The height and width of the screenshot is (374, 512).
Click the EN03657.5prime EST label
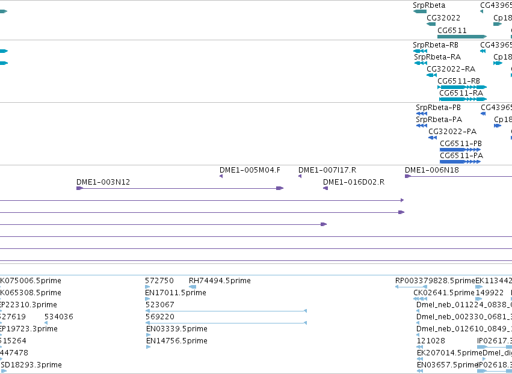click(x=448, y=365)
